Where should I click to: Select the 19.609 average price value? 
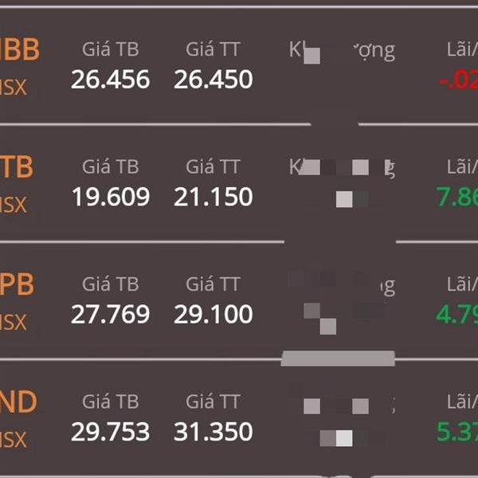(x=111, y=197)
